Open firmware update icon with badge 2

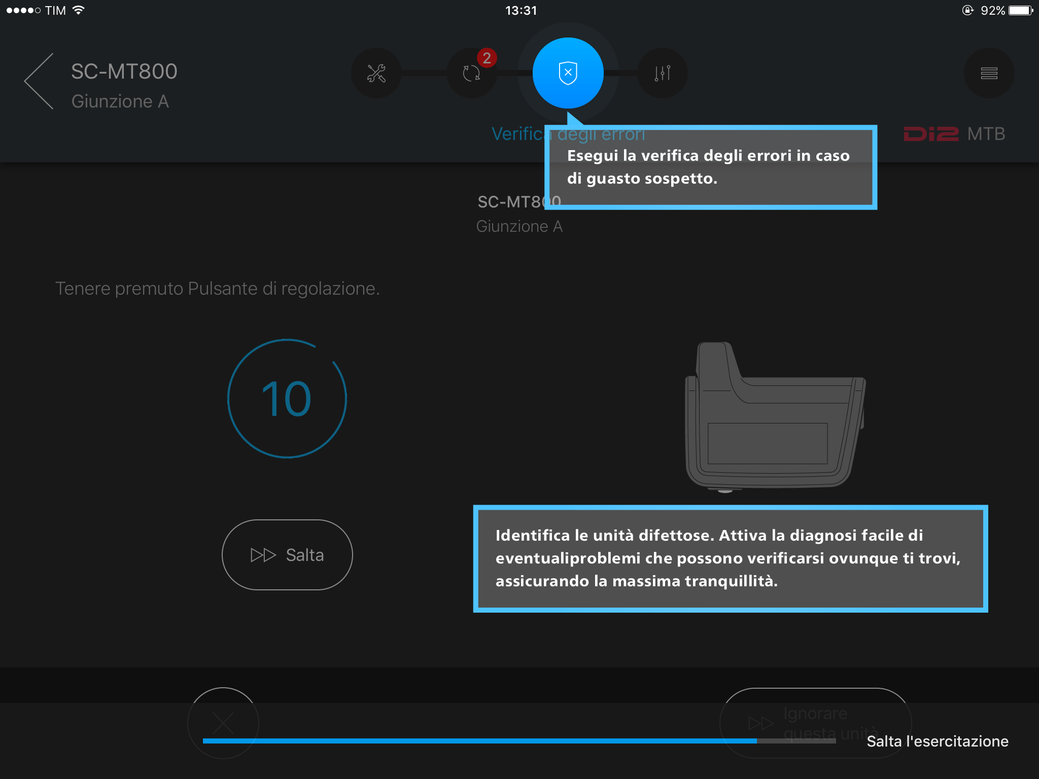[471, 74]
